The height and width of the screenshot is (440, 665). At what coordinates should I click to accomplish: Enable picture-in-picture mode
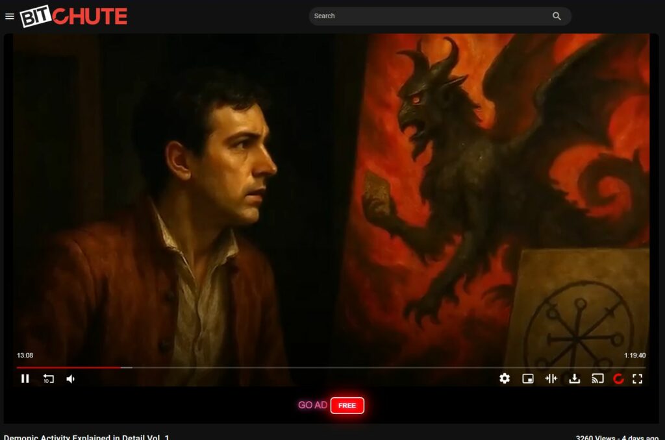527,378
